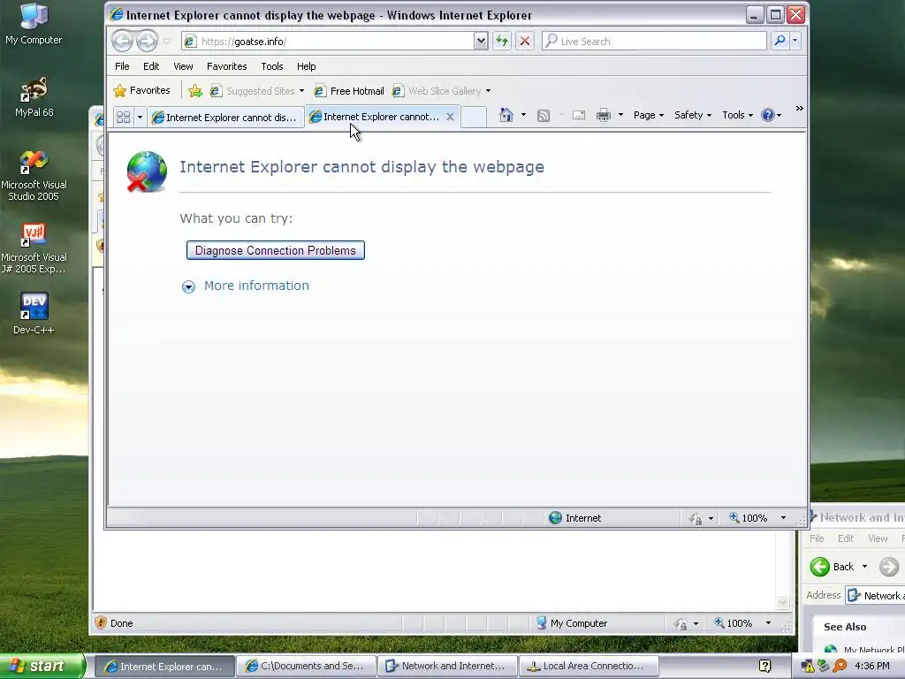Click Free Hotmail favorites link
The width and height of the screenshot is (905, 679).
[x=349, y=91]
